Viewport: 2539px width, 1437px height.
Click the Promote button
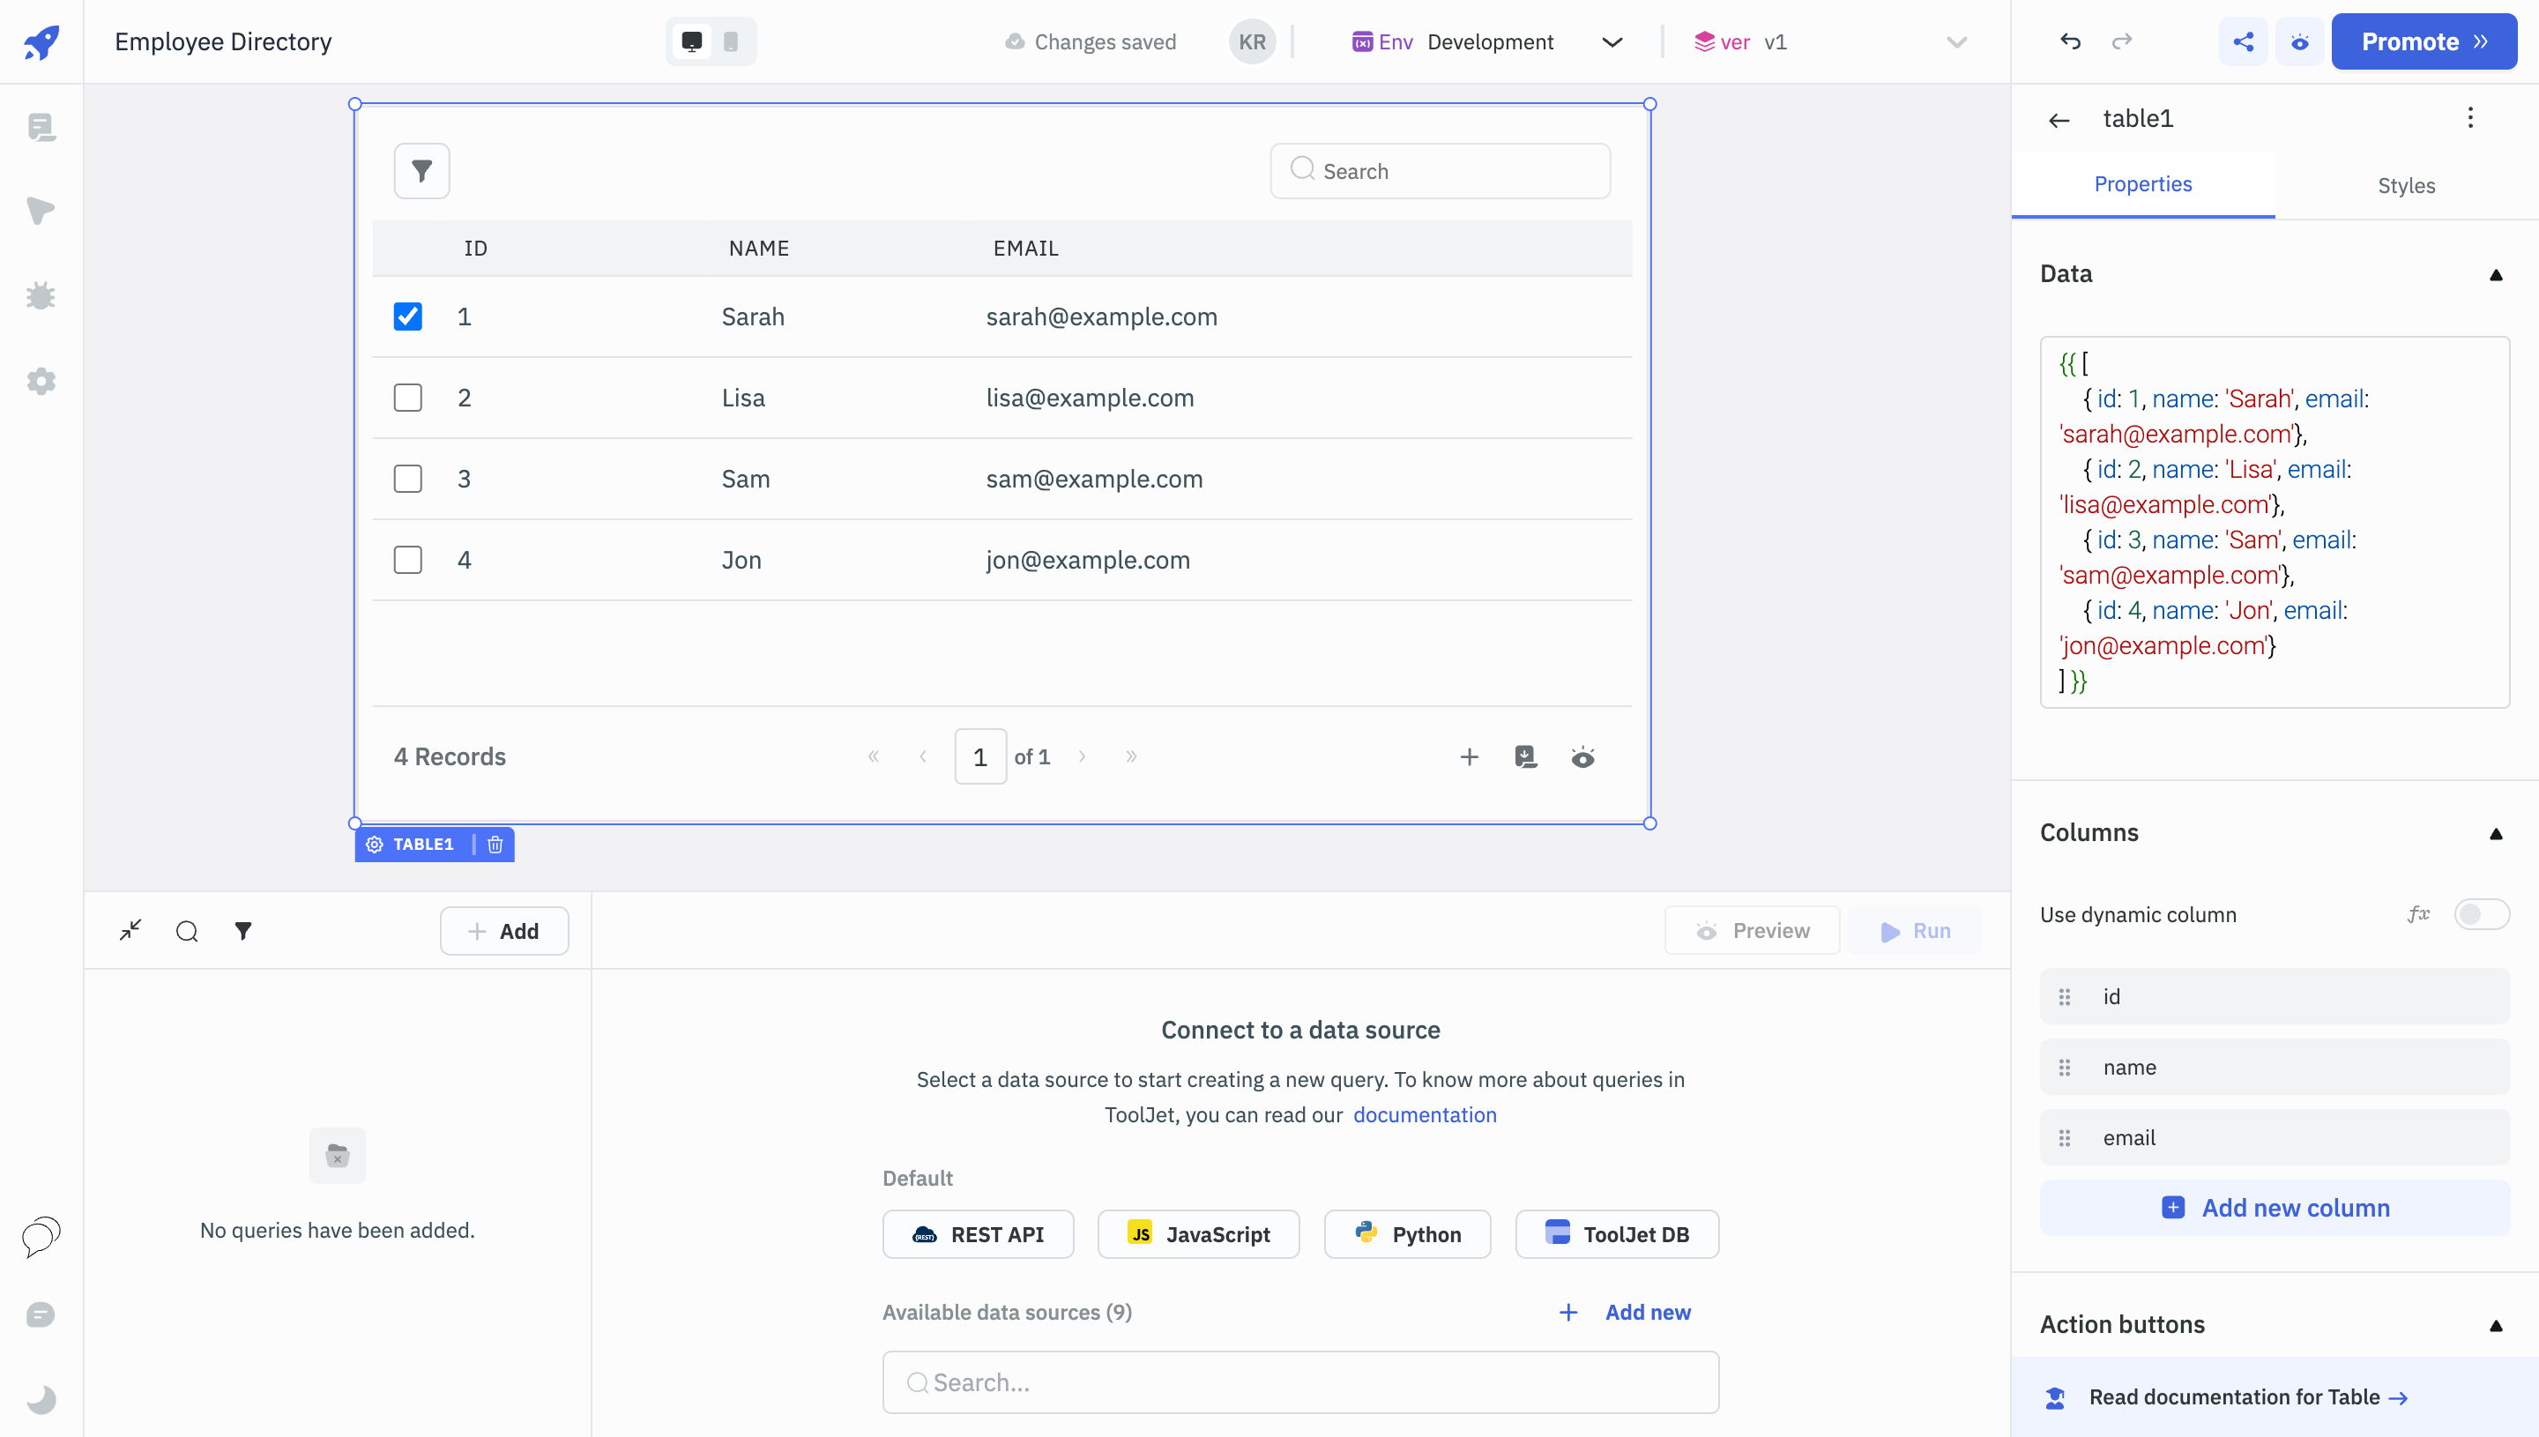2423,41
